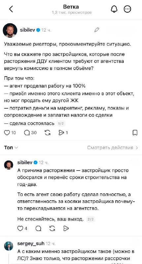Repost the main sibilev post
Screen dimensions: 142x264
pyautogui.click(x=48, y=133)
